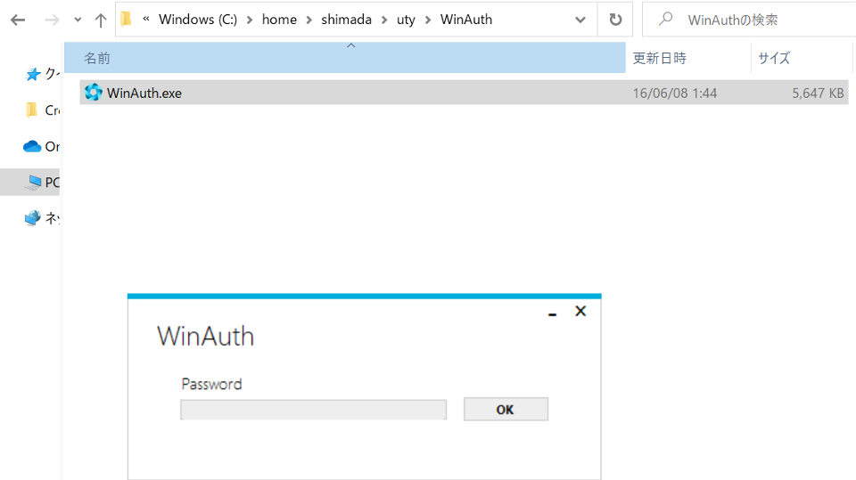Click the WinAuth.exe application icon

click(x=94, y=93)
